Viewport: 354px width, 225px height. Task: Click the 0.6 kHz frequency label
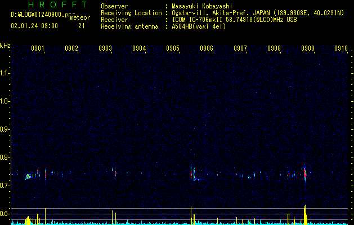(x=5, y=214)
